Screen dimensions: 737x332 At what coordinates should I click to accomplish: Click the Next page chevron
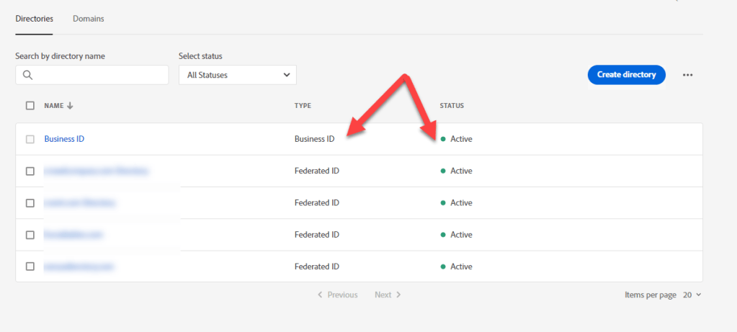[x=398, y=295]
